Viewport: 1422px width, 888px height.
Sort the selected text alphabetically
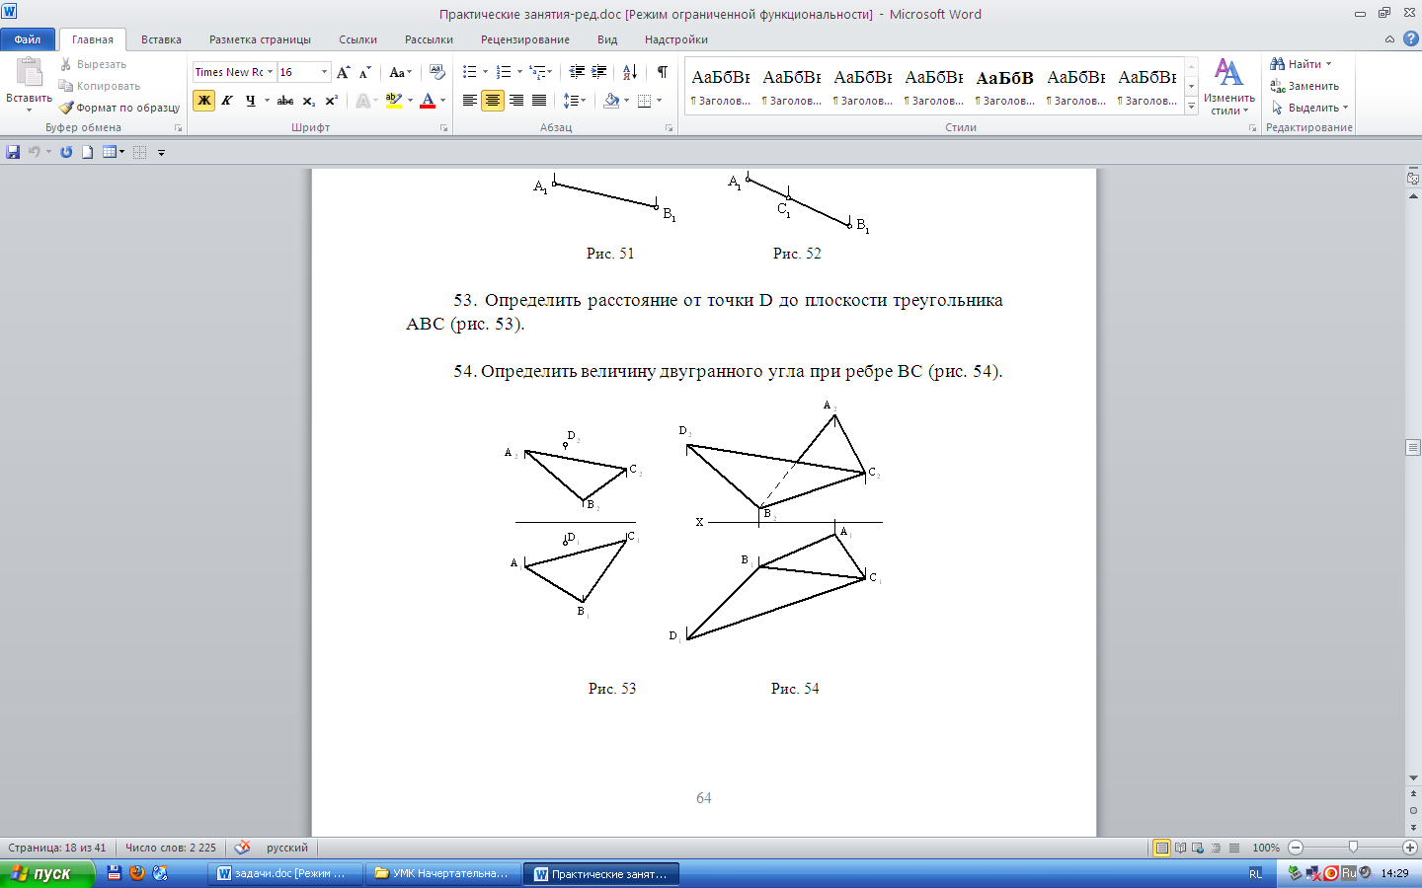[x=630, y=72]
